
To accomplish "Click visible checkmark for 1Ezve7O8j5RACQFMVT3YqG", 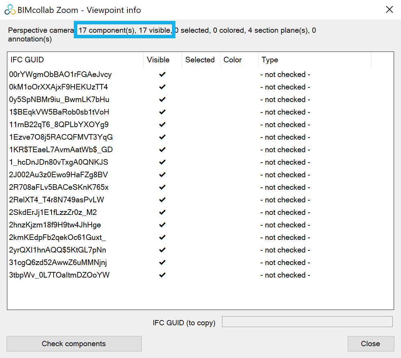I will (x=163, y=137).
